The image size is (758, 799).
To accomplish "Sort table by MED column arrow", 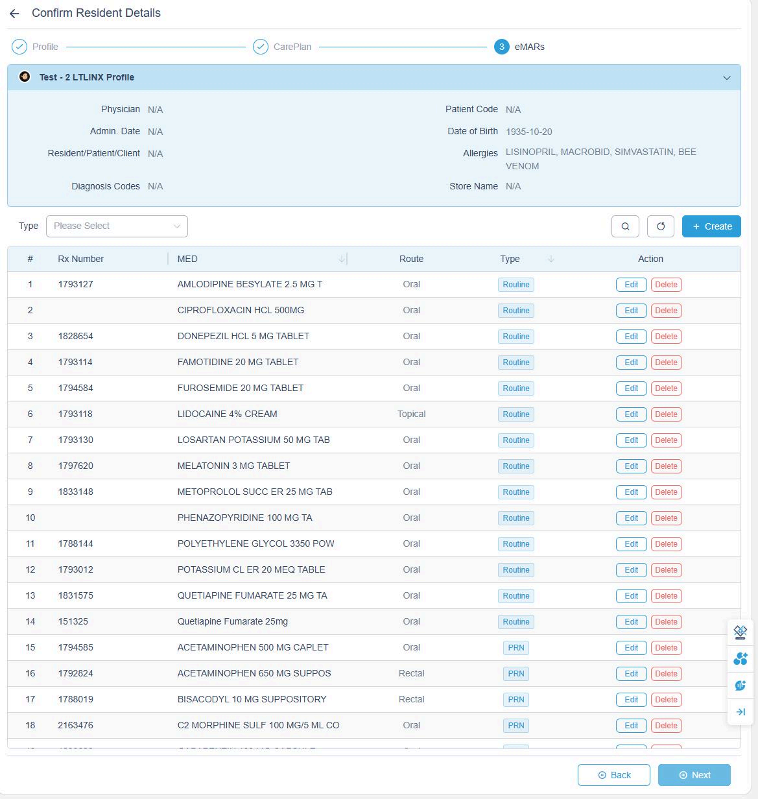I will click(342, 259).
